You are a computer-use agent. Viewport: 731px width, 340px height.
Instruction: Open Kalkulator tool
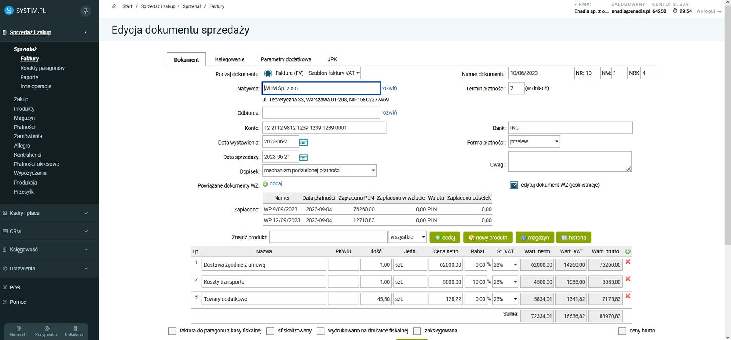coord(74,332)
